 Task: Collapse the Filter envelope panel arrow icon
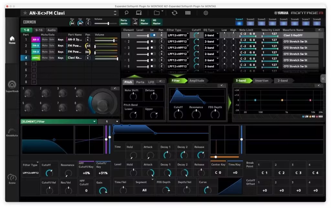point(222,85)
